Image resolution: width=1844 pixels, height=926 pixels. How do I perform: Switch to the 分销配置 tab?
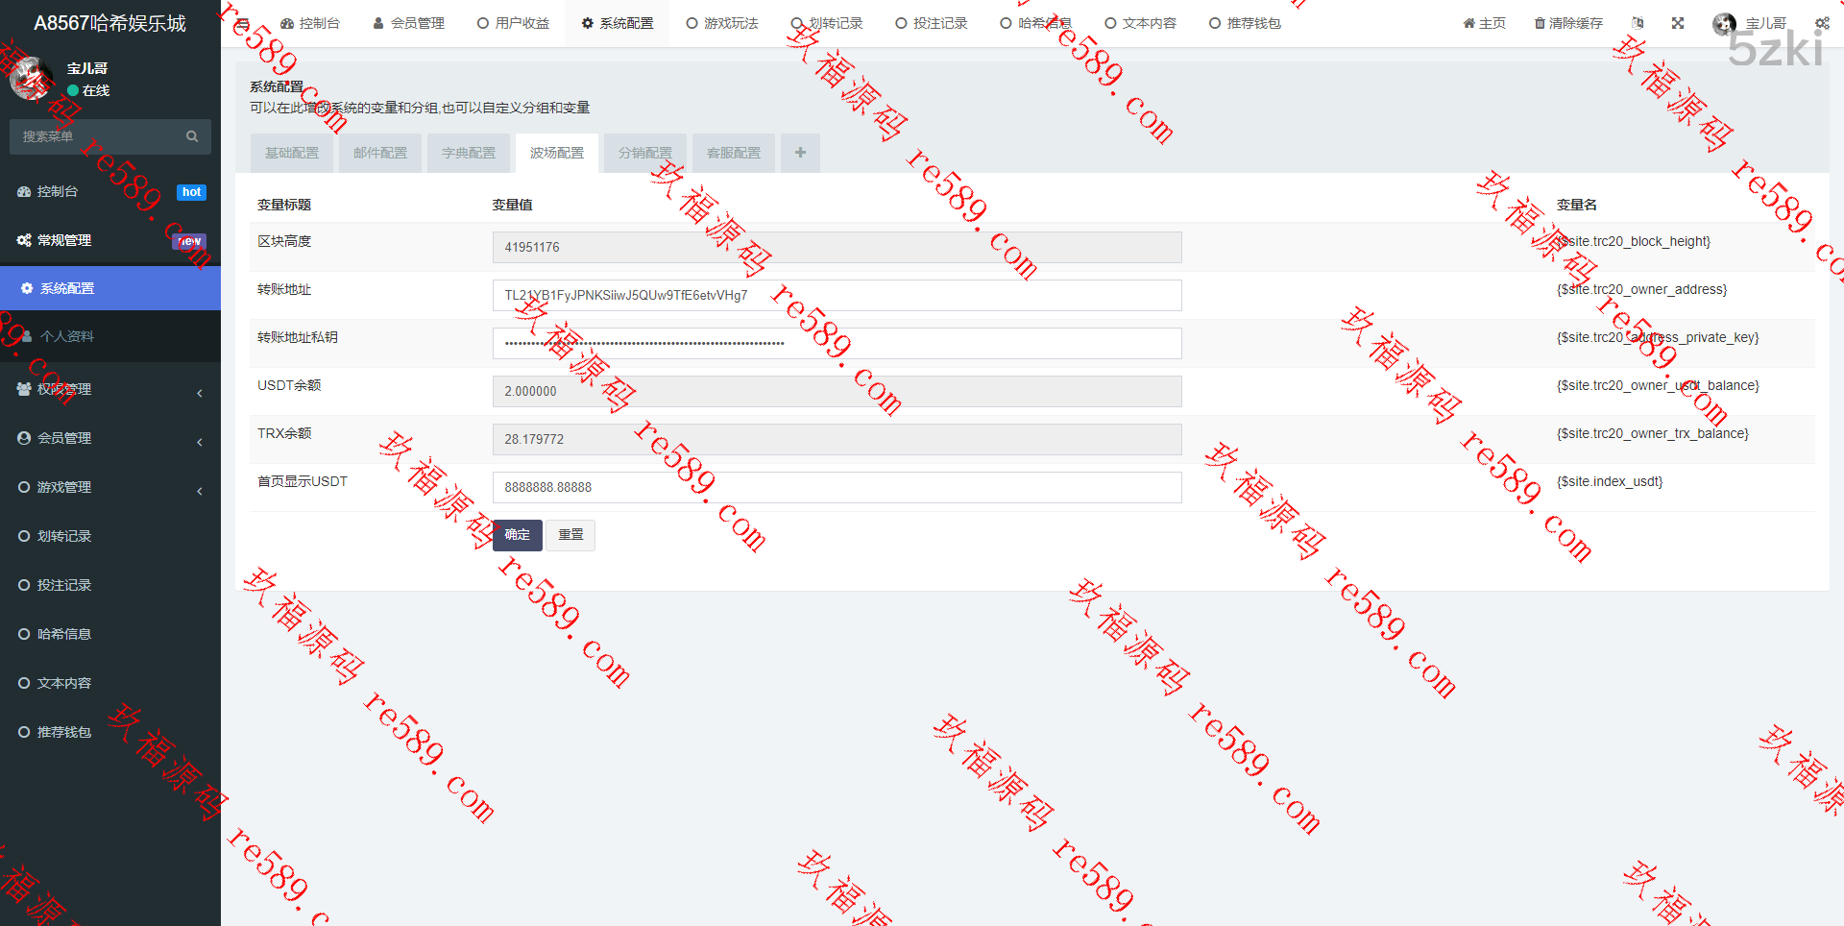click(645, 153)
